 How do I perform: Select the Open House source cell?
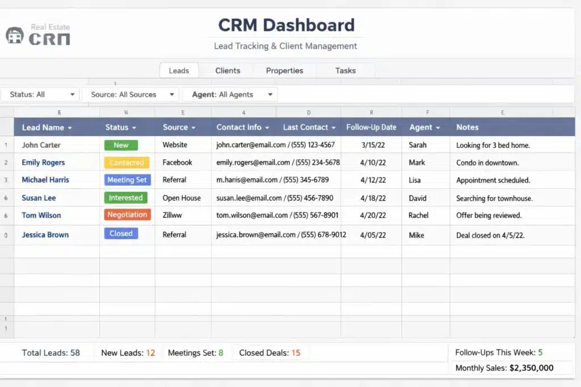(182, 198)
